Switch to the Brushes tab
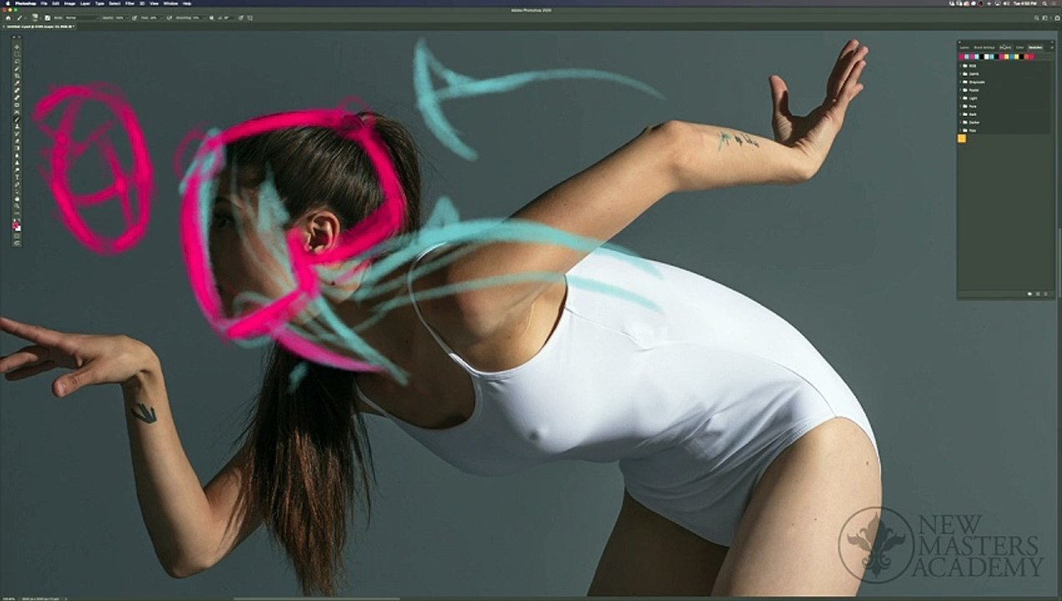 (x=1005, y=48)
